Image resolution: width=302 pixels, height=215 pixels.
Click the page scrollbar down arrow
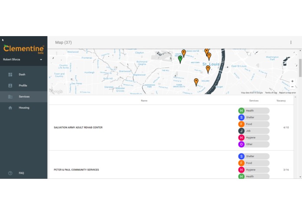pyautogui.click(x=300, y=177)
